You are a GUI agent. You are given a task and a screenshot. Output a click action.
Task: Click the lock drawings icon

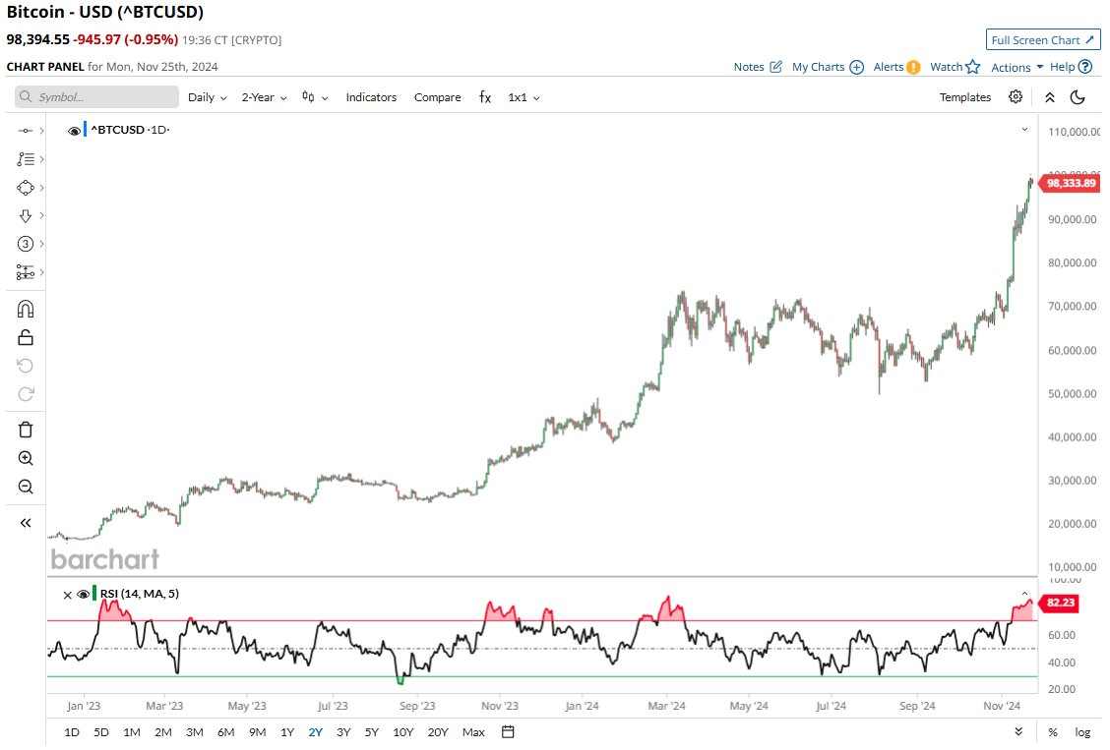(26, 337)
